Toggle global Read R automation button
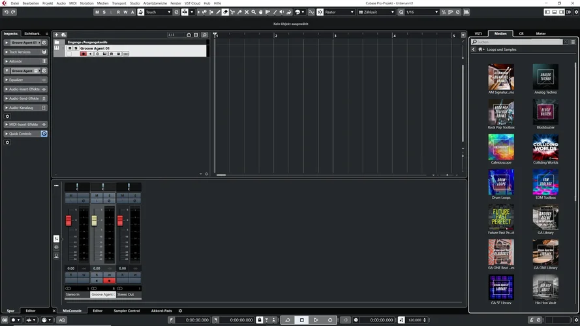This screenshot has width=580, height=326. 118,12
